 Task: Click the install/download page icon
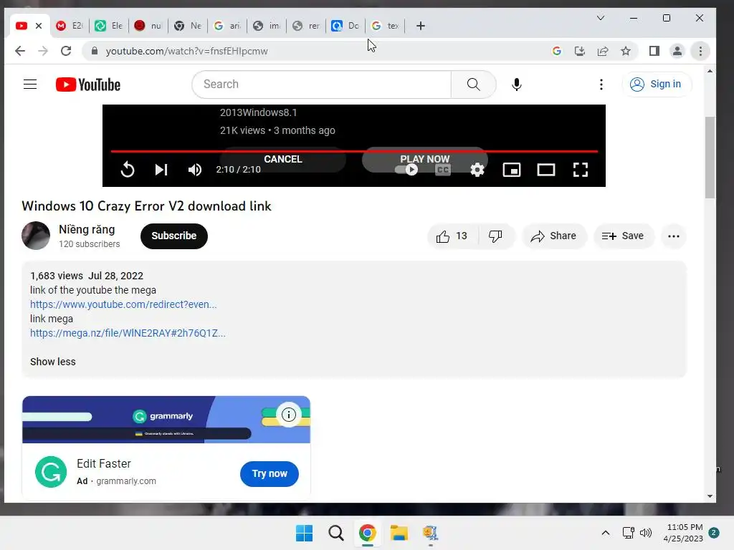point(579,51)
